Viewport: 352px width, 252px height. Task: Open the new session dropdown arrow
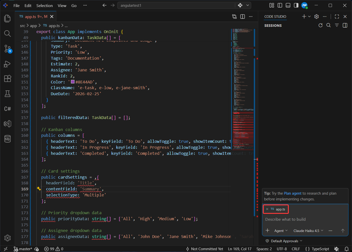(309, 17)
